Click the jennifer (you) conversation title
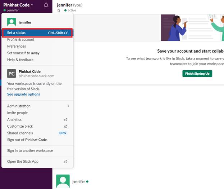224x189 pixels. 70,5
